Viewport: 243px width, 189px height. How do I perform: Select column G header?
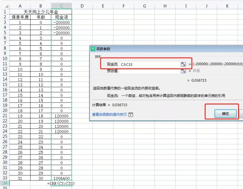144,6
